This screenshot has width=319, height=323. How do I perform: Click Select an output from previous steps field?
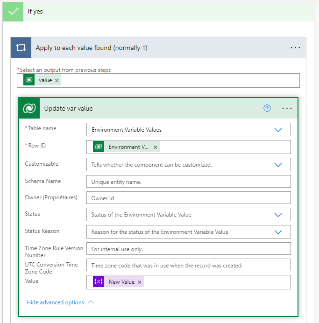coord(158,81)
